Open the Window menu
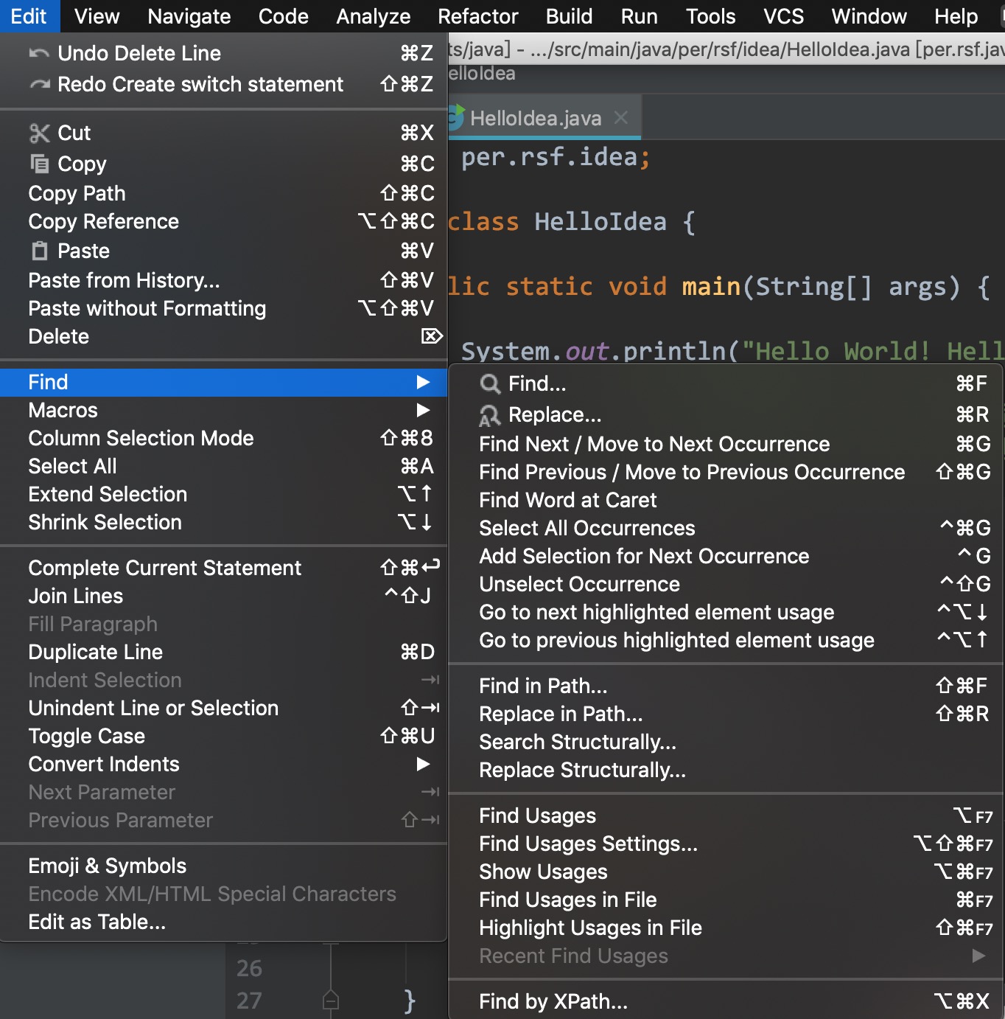This screenshot has width=1005, height=1019. point(869,16)
